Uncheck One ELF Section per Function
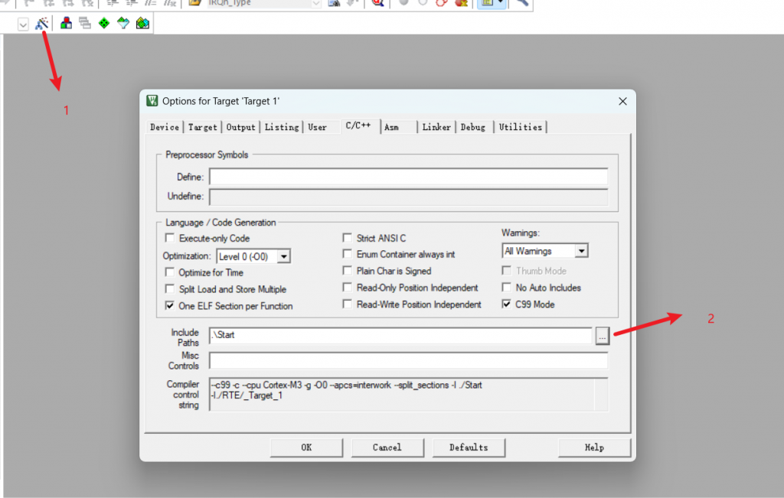 click(170, 306)
